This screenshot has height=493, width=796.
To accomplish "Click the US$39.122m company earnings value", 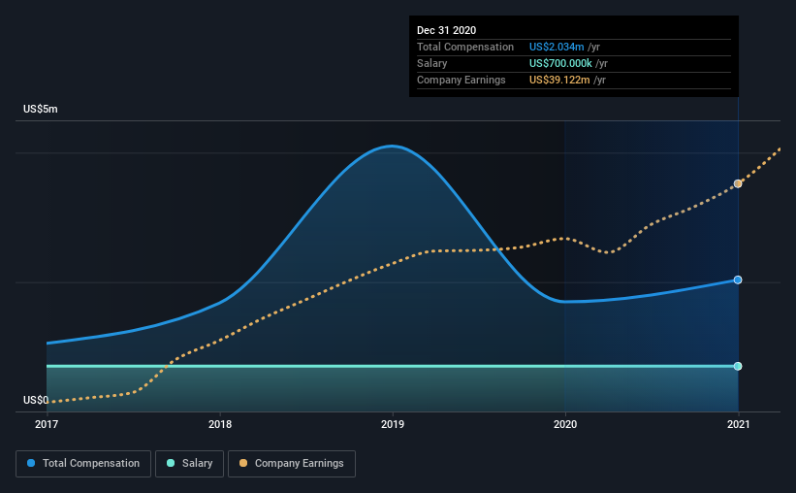I will tap(559, 80).
